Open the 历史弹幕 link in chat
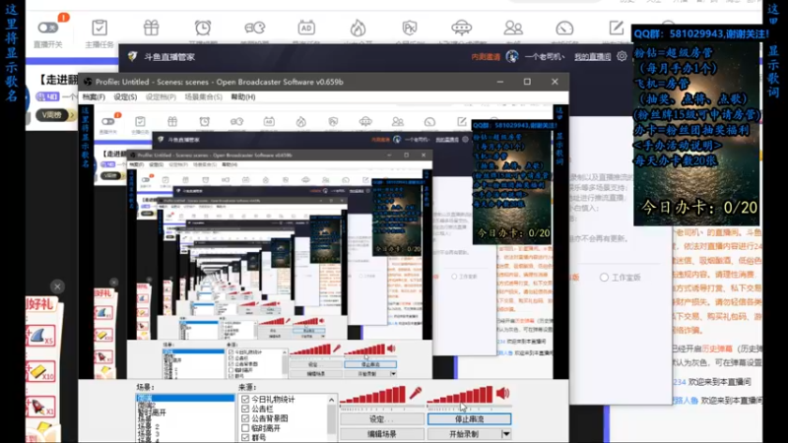The height and width of the screenshot is (443, 788). pos(717,348)
